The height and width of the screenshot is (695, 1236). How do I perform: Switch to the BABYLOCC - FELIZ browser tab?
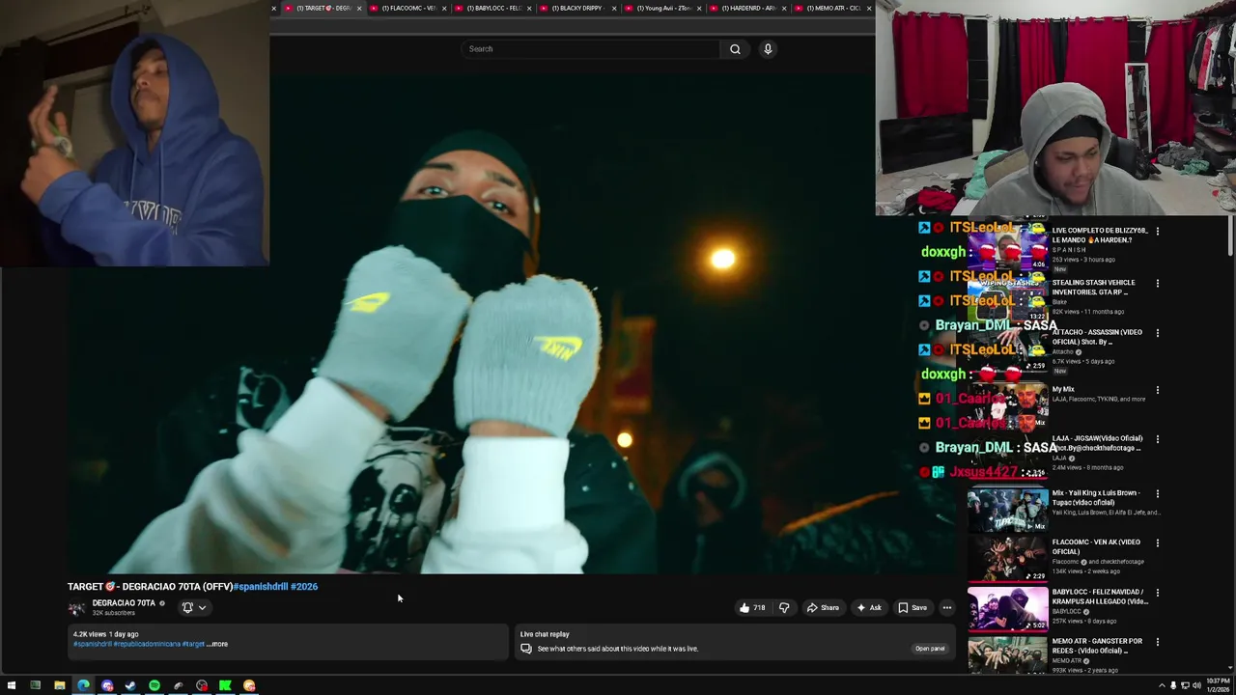point(494,8)
